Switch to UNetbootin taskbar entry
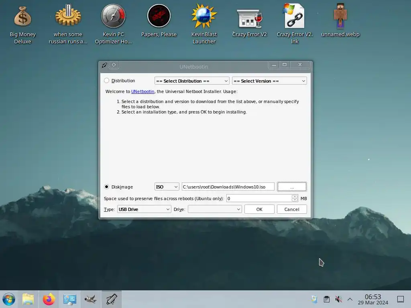 [x=112, y=299]
